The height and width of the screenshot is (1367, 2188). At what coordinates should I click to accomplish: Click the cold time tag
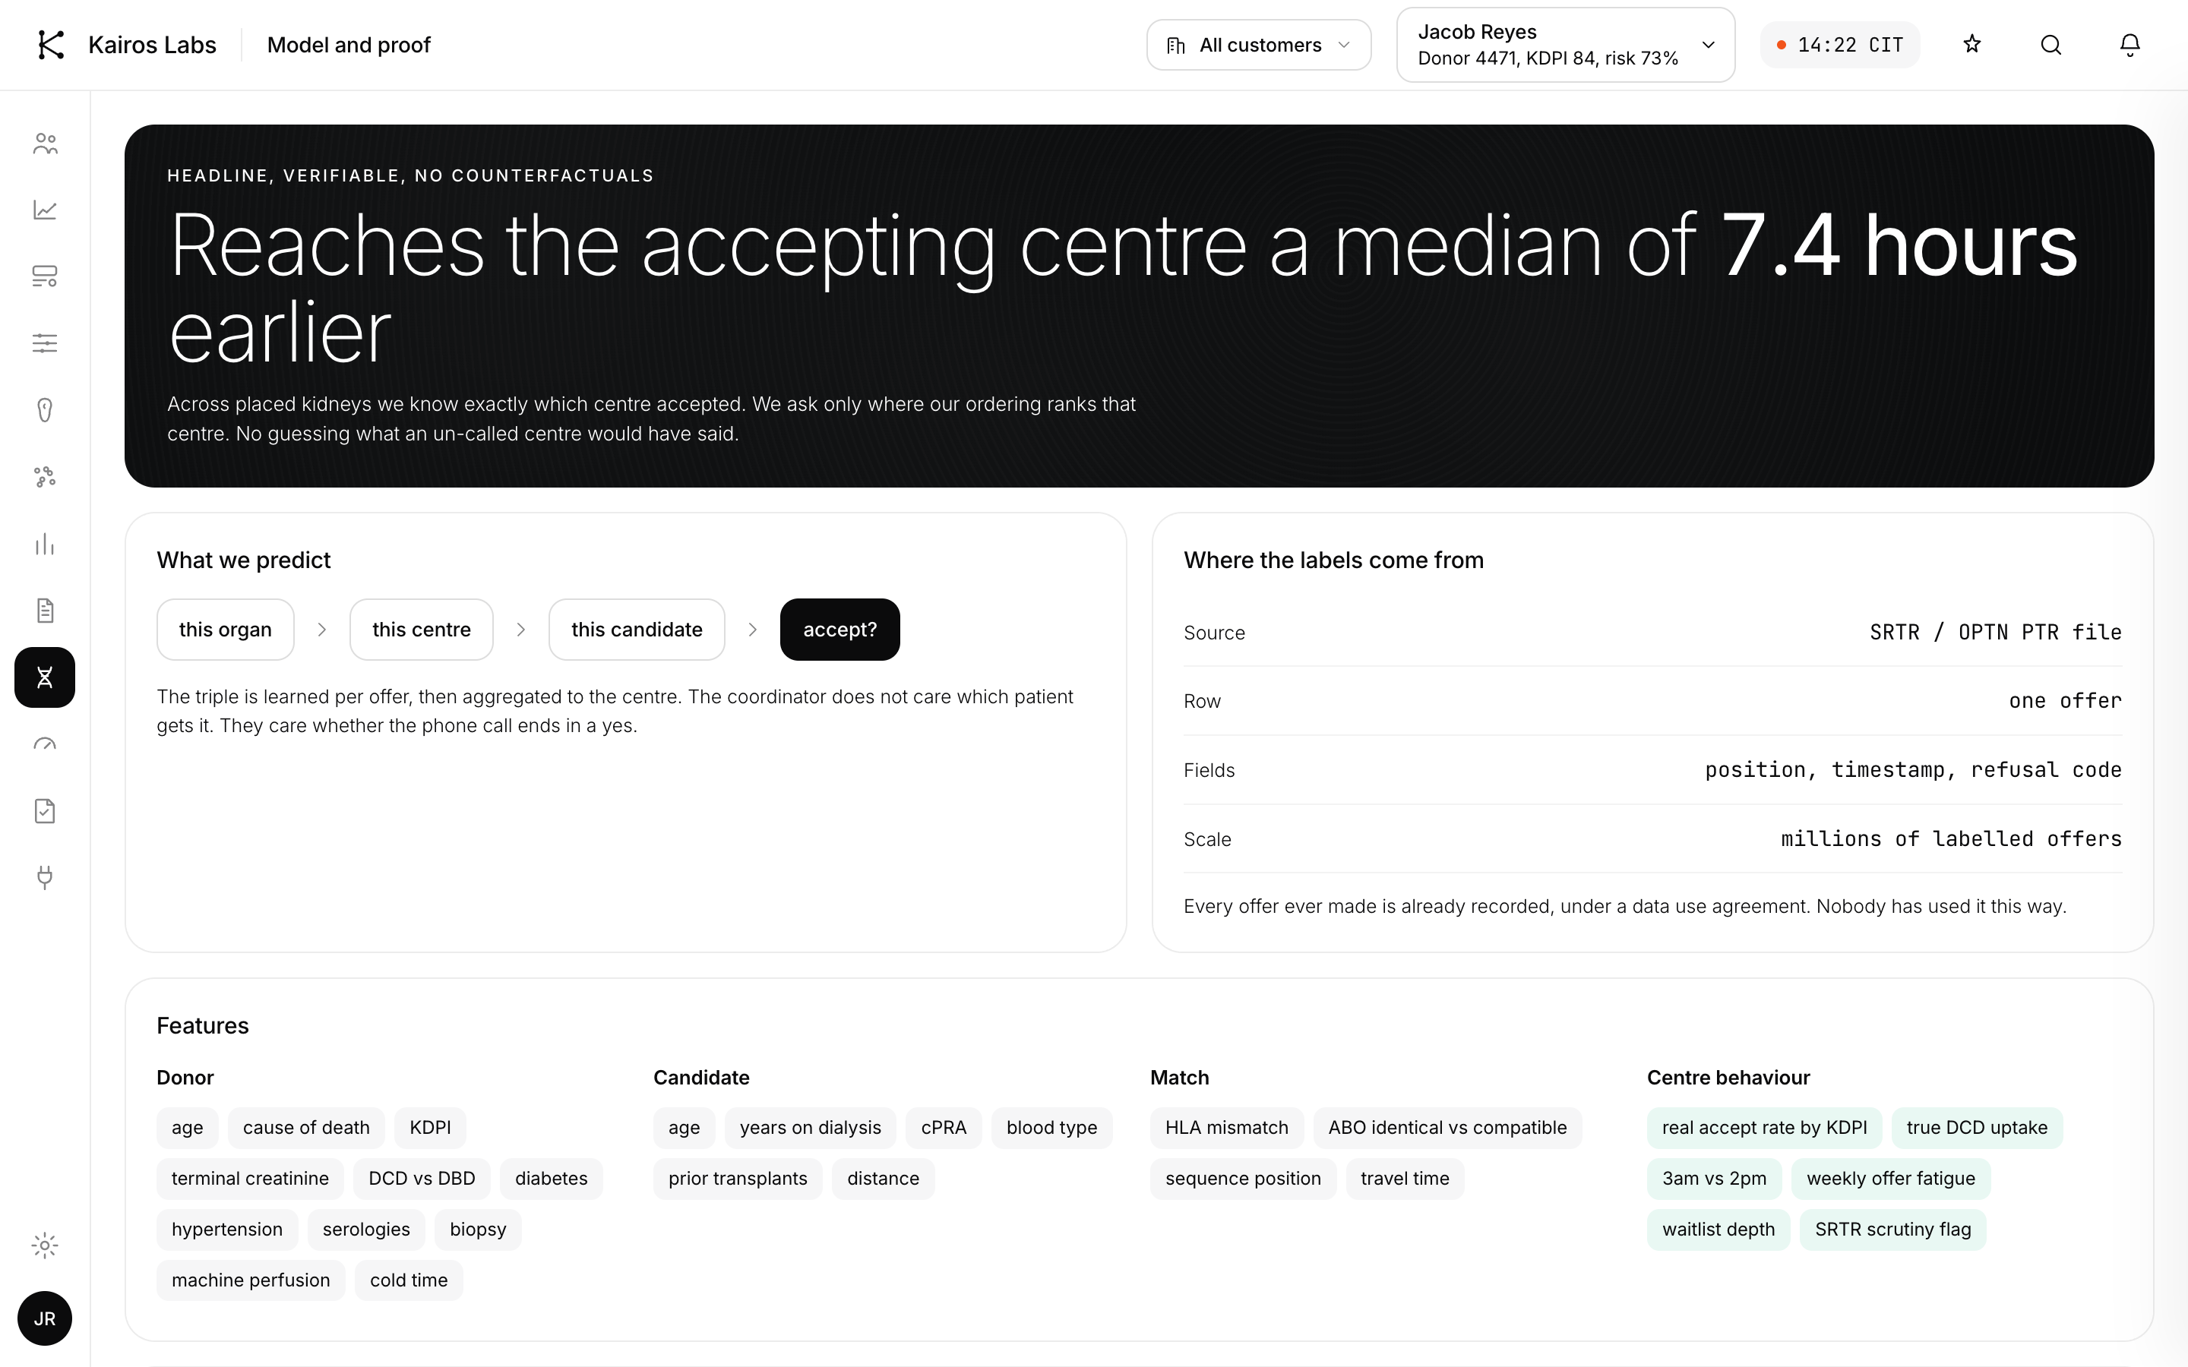(x=409, y=1280)
